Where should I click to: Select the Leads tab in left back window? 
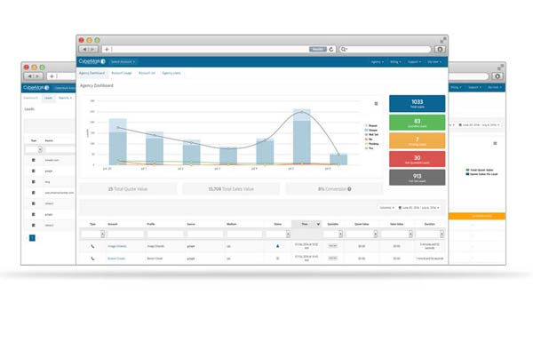click(x=48, y=98)
